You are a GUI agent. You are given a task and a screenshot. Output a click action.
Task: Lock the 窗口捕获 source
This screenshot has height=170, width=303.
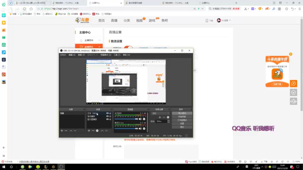(x=110, y=116)
